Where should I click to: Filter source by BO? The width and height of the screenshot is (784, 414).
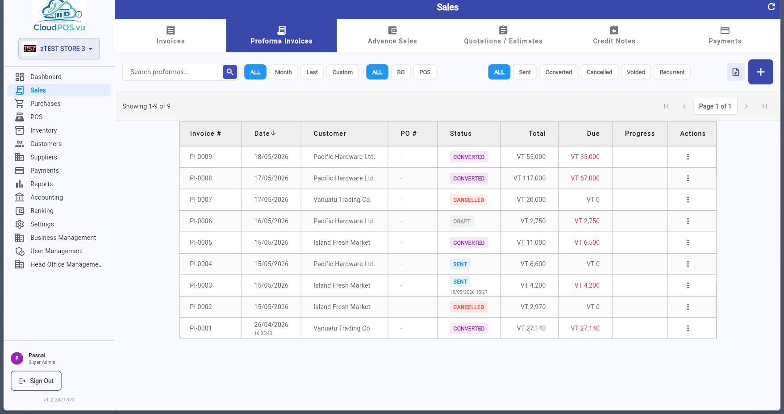click(x=401, y=72)
